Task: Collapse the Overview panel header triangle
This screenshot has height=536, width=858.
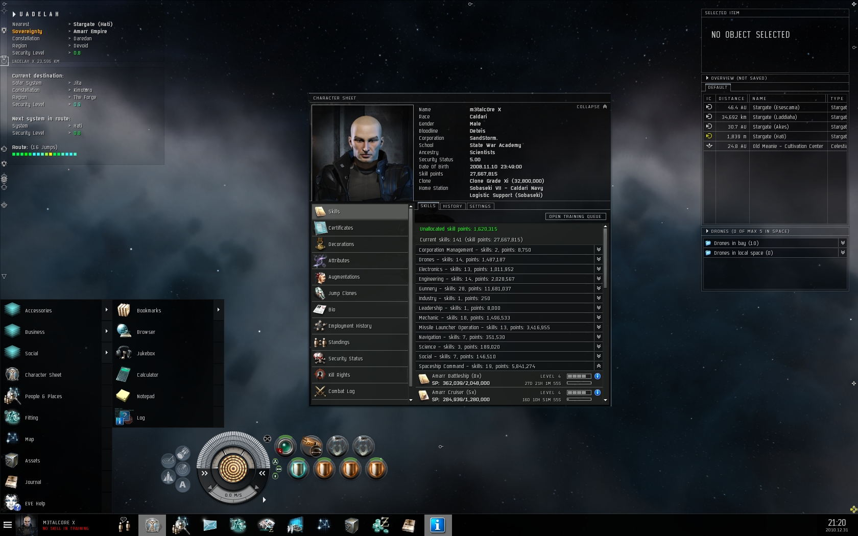Action: point(707,78)
